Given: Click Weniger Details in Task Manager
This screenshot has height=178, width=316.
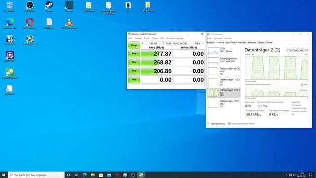Looking at the screenshot, I should [x=216, y=124].
